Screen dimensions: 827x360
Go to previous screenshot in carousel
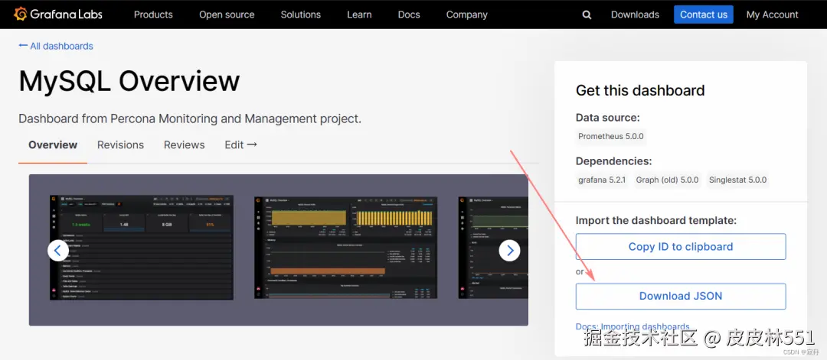[x=58, y=251]
